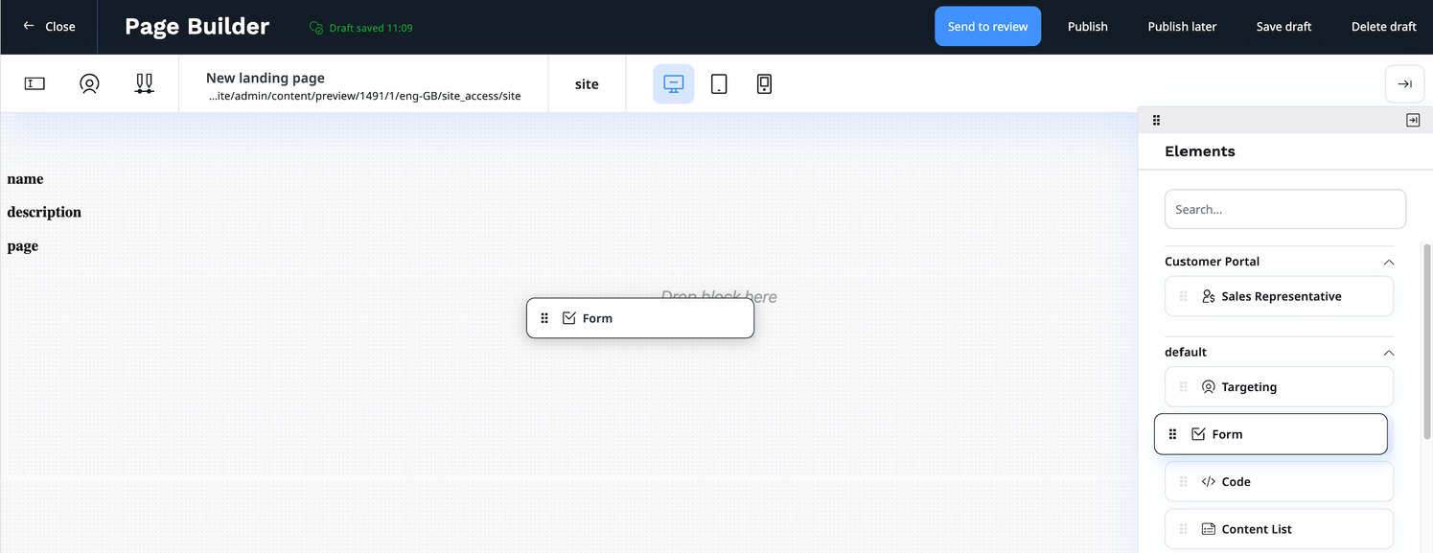Click the fields editor icon in toolbar

35,84
